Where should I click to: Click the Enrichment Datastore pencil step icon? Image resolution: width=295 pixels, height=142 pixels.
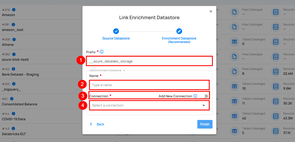click(x=179, y=31)
